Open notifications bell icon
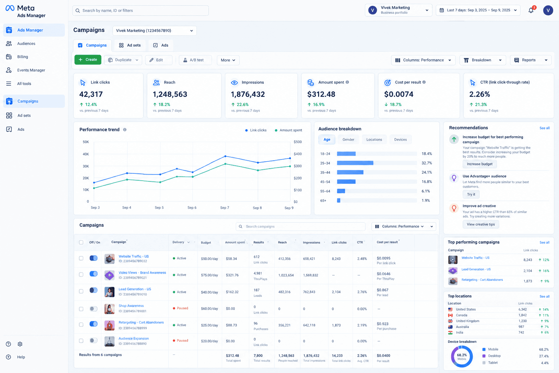The image size is (559, 373). point(531,10)
